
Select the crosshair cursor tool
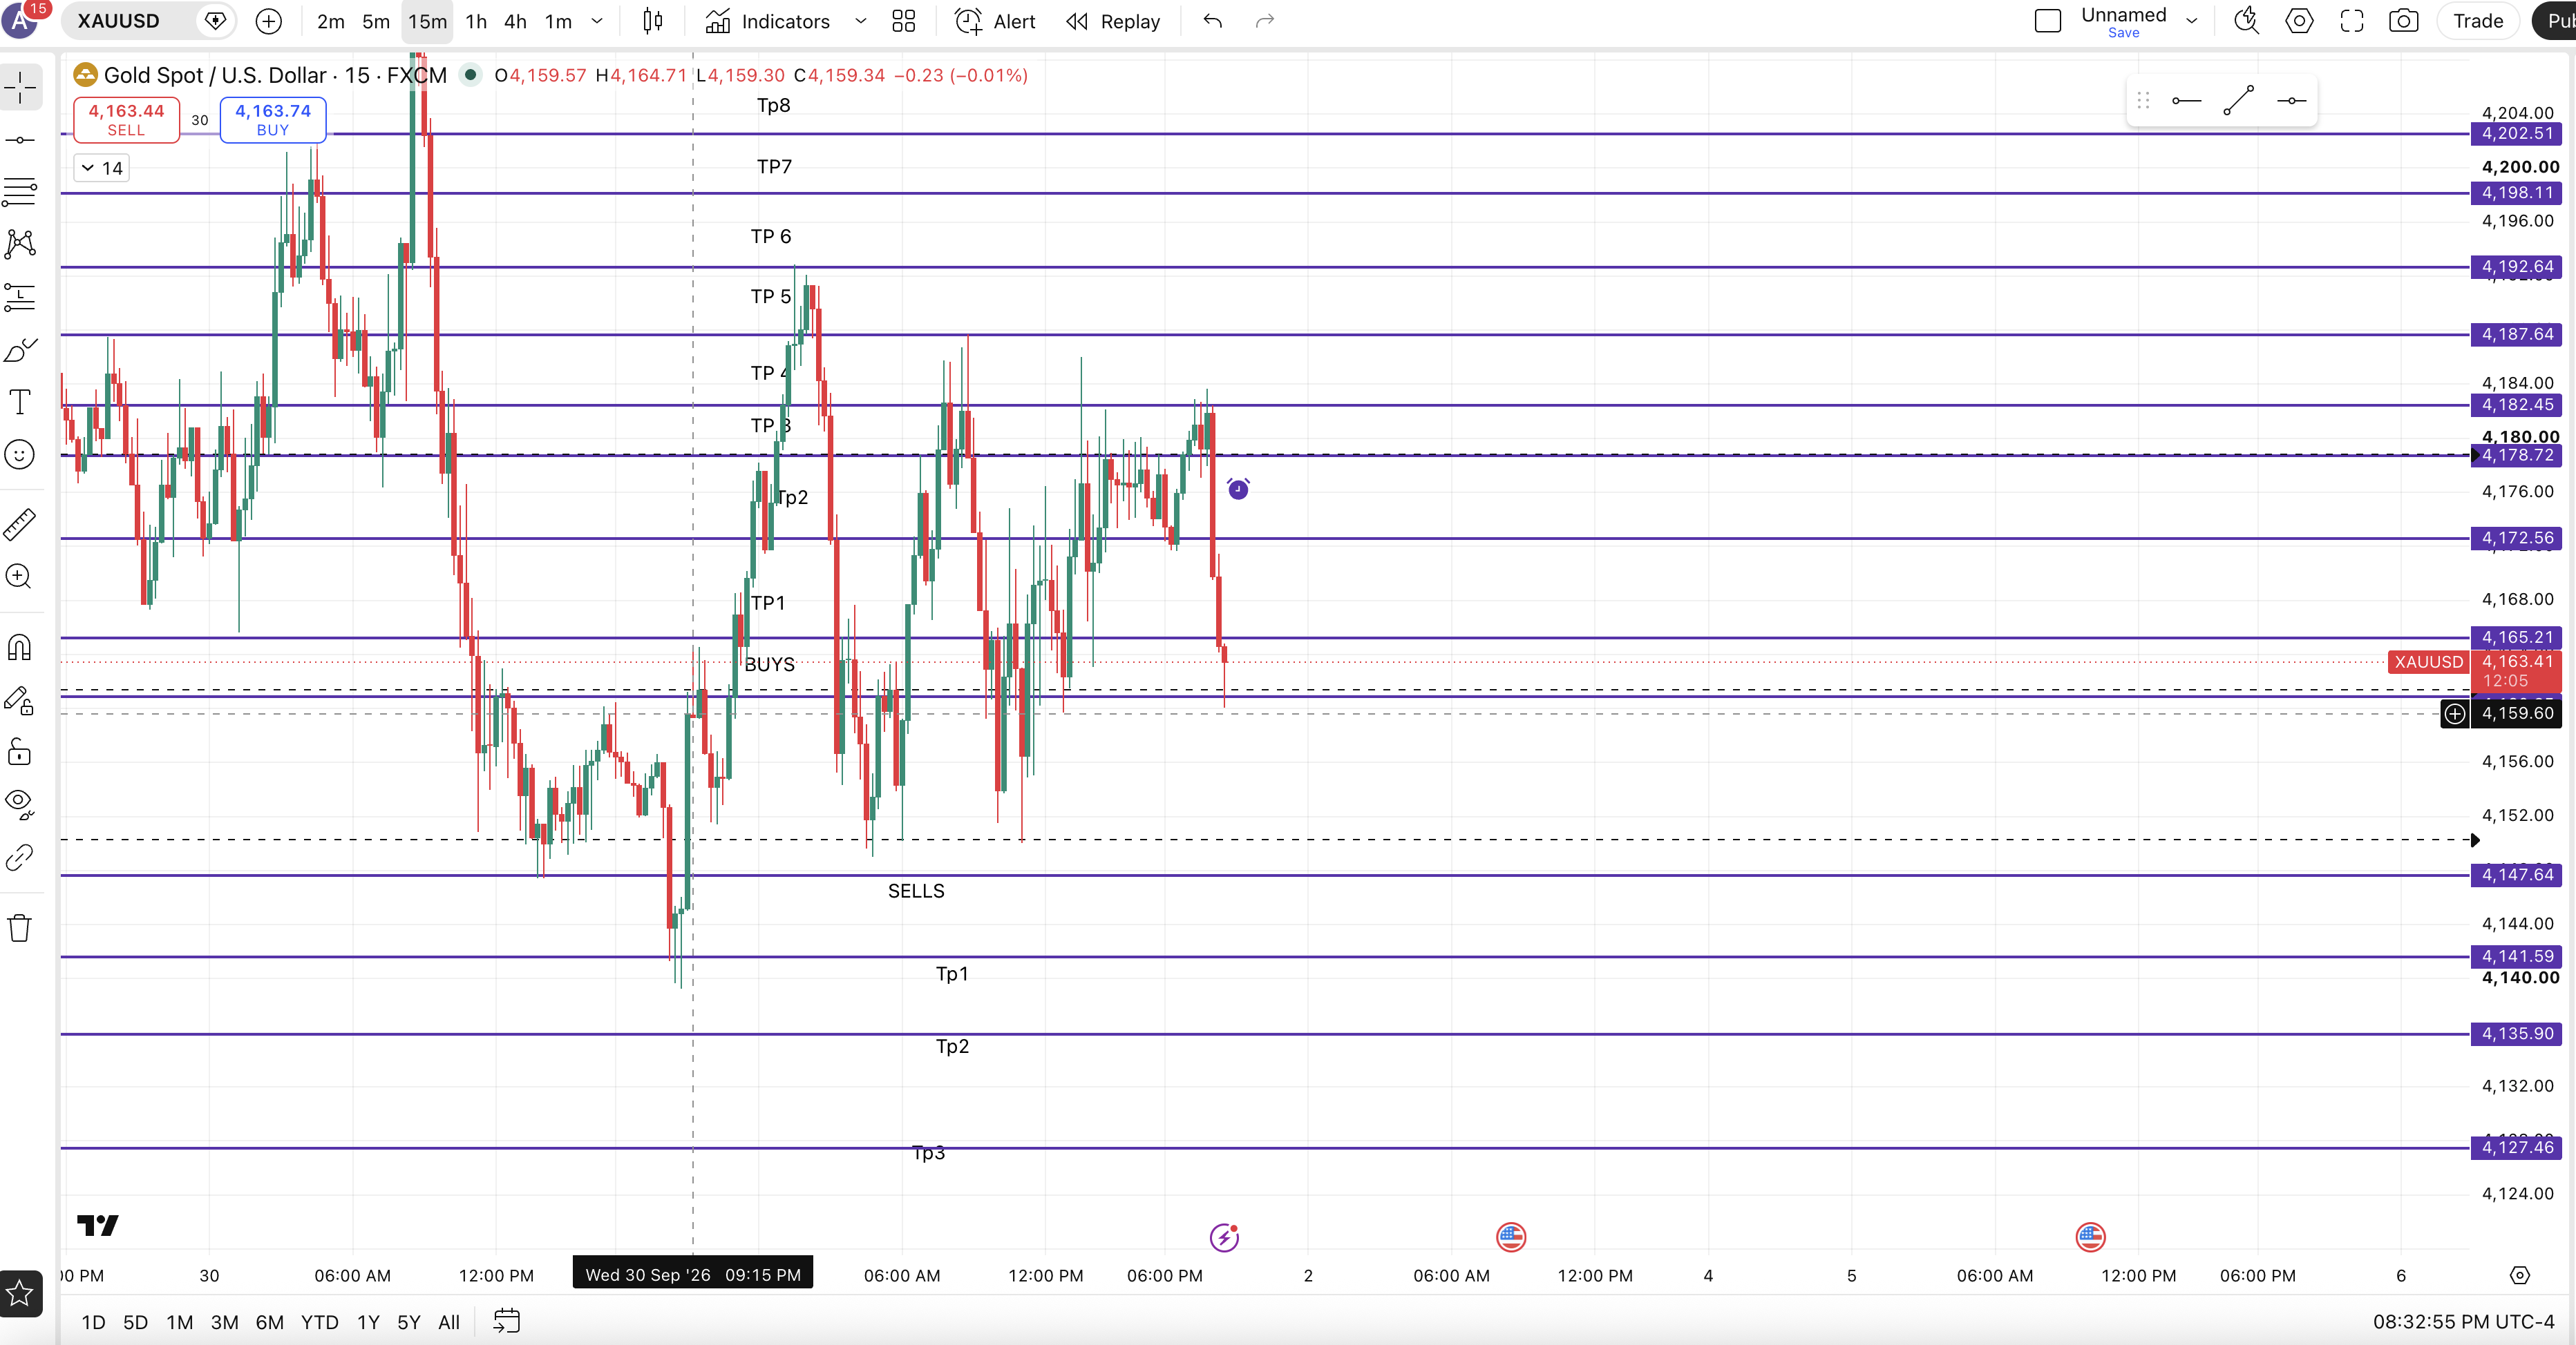[20, 88]
